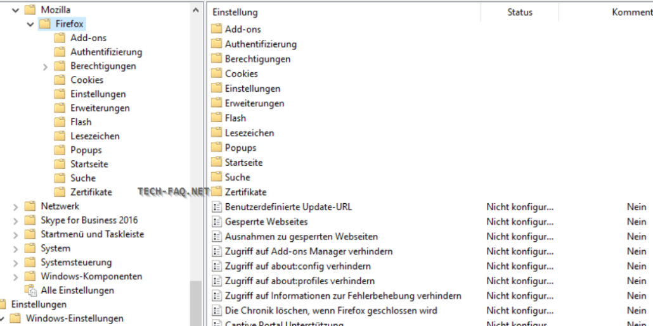Select 'Ausnahmen zu gesperrten Webseiten' policy

[302, 237]
